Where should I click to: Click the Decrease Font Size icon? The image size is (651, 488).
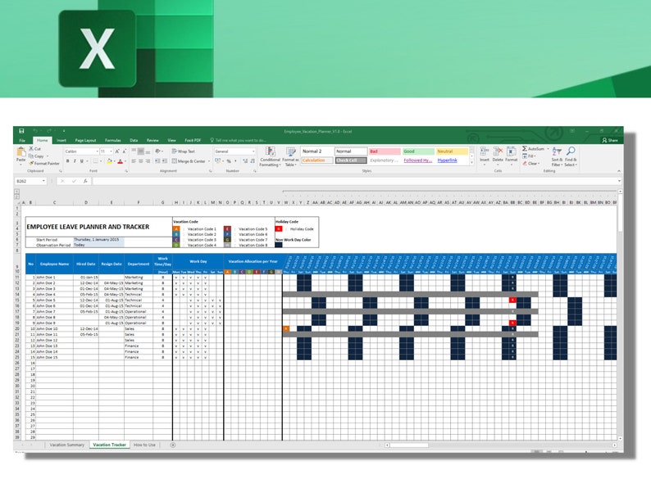[x=124, y=151]
